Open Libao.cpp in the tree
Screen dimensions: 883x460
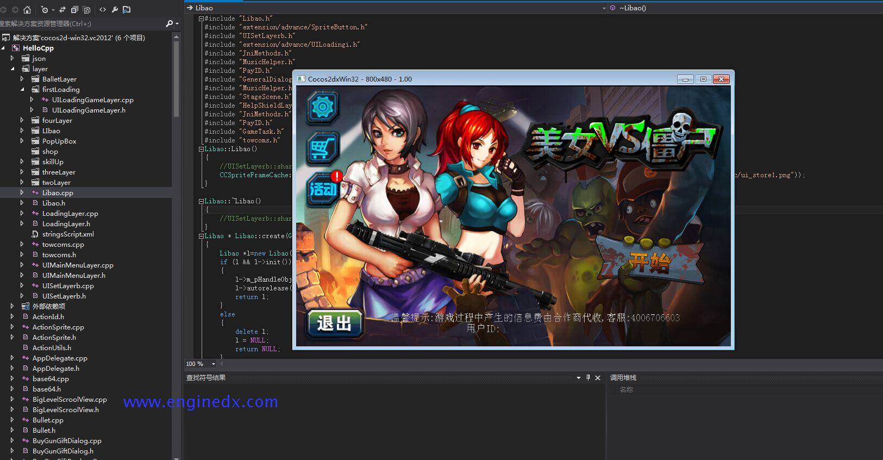tap(58, 192)
